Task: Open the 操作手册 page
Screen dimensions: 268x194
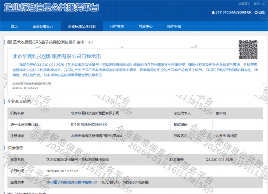Action: click(174, 26)
